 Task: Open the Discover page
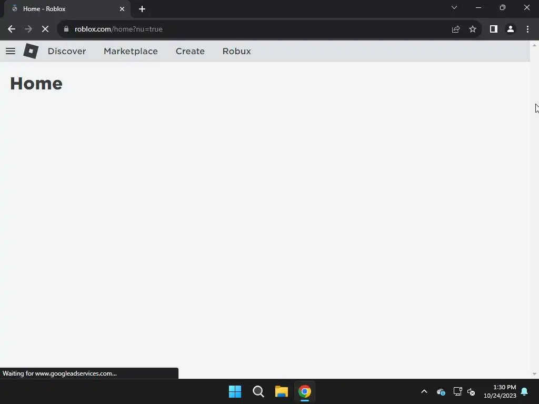(x=67, y=51)
